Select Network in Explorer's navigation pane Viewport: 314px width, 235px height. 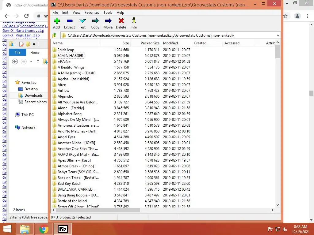pyautogui.click(x=28, y=127)
